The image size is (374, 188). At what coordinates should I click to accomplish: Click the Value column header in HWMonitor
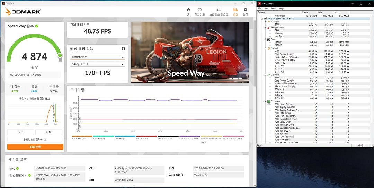pyautogui.click(x=309, y=12)
